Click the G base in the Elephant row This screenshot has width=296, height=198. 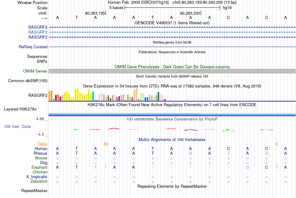click(x=247, y=167)
